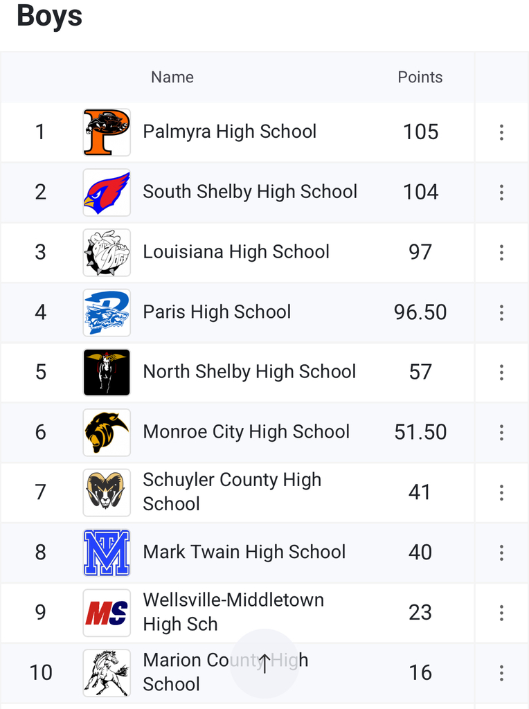Click the Wellsville-Middletown MS logo
529x709 pixels.
tap(107, 613)
